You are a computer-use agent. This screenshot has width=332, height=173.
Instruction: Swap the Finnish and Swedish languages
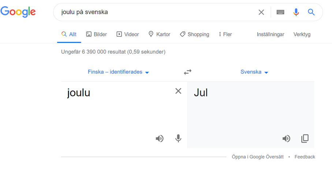pyautogui.click(x=188, y=72)
